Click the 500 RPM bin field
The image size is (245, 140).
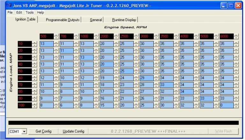(x=47, y=37)
